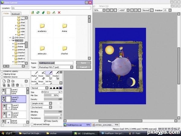Click the zoom out minus button
This screenshot has height=136, width=181.
tap(108, 10)
